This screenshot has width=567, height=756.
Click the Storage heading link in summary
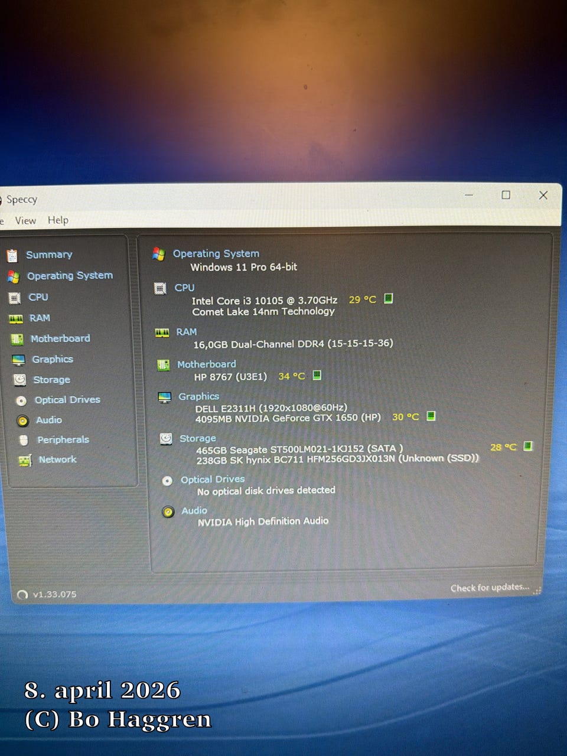pyautogui.click(x=198, y=438)
